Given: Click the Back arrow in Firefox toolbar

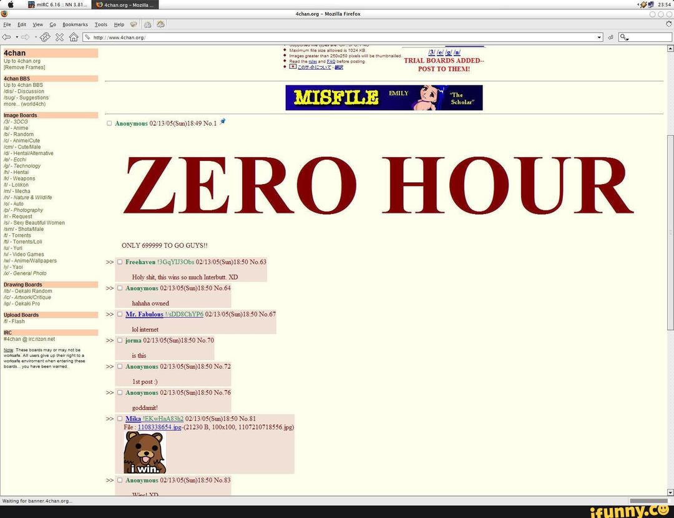Looking at the screenshot, I should (x=6, y=37).
